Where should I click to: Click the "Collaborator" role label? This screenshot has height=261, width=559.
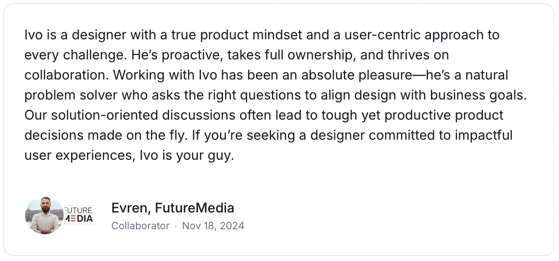(141, 226)
